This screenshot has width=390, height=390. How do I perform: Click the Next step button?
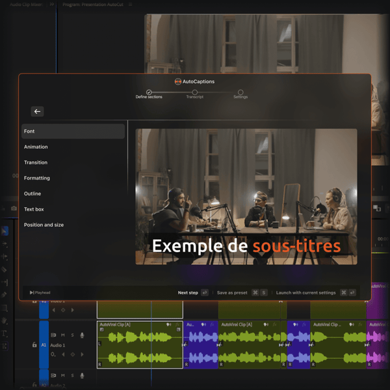[x=188, y=292]
